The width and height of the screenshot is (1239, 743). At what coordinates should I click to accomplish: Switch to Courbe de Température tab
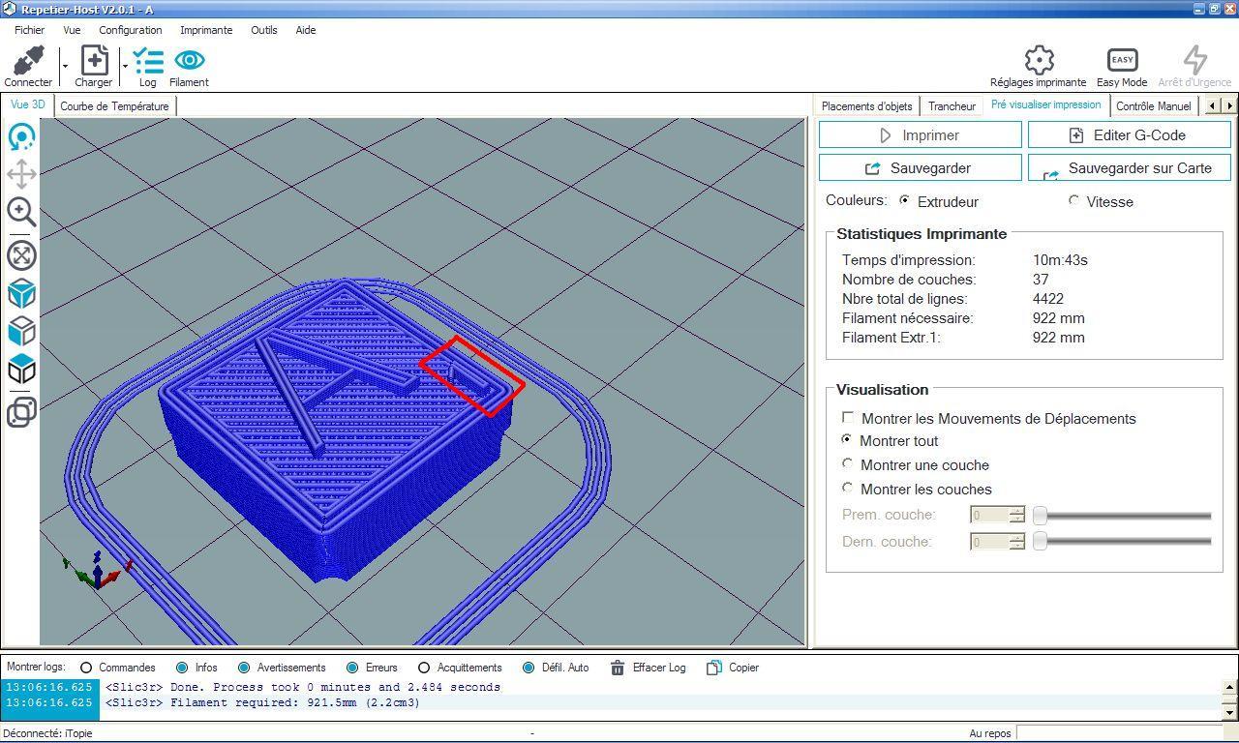click(114, 106)
